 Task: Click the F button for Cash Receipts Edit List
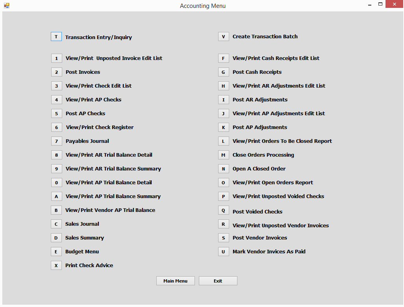point(223,58)
